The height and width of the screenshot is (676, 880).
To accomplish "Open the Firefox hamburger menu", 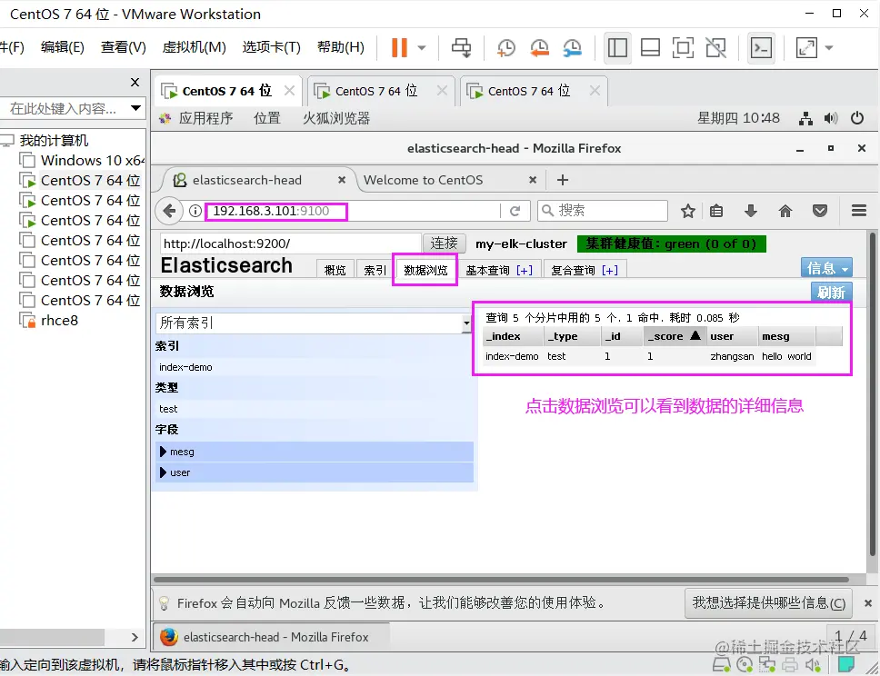I will point(859,211).
